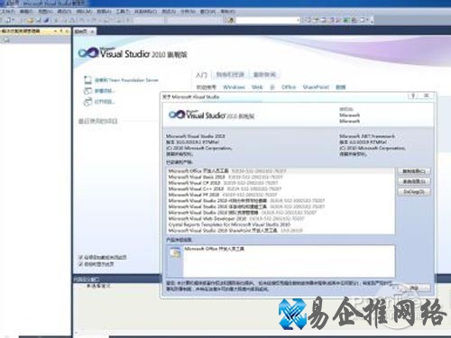Viewport: 451px width, 338px height.
Task: Click the Open Project icon on Start Page
Action: (87, 102)
